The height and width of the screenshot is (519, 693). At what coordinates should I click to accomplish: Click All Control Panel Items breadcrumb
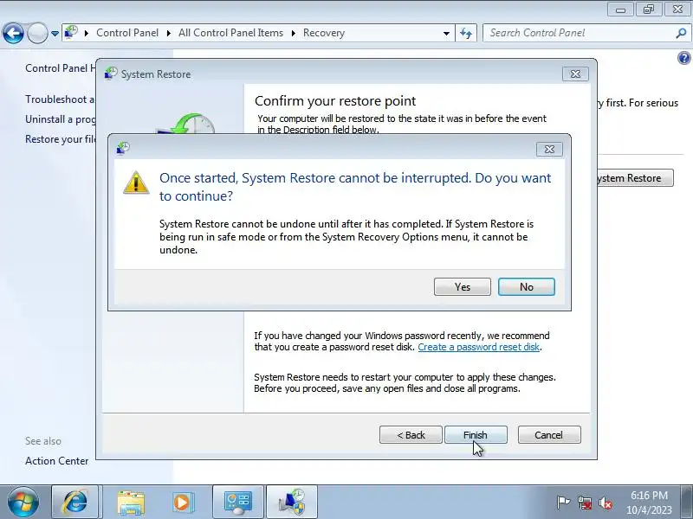[230, 33]
